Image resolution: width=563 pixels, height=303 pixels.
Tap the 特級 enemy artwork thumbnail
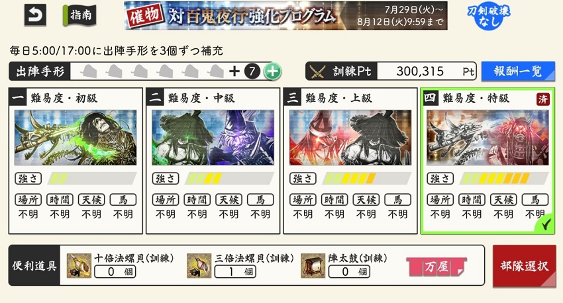(487, 138)
